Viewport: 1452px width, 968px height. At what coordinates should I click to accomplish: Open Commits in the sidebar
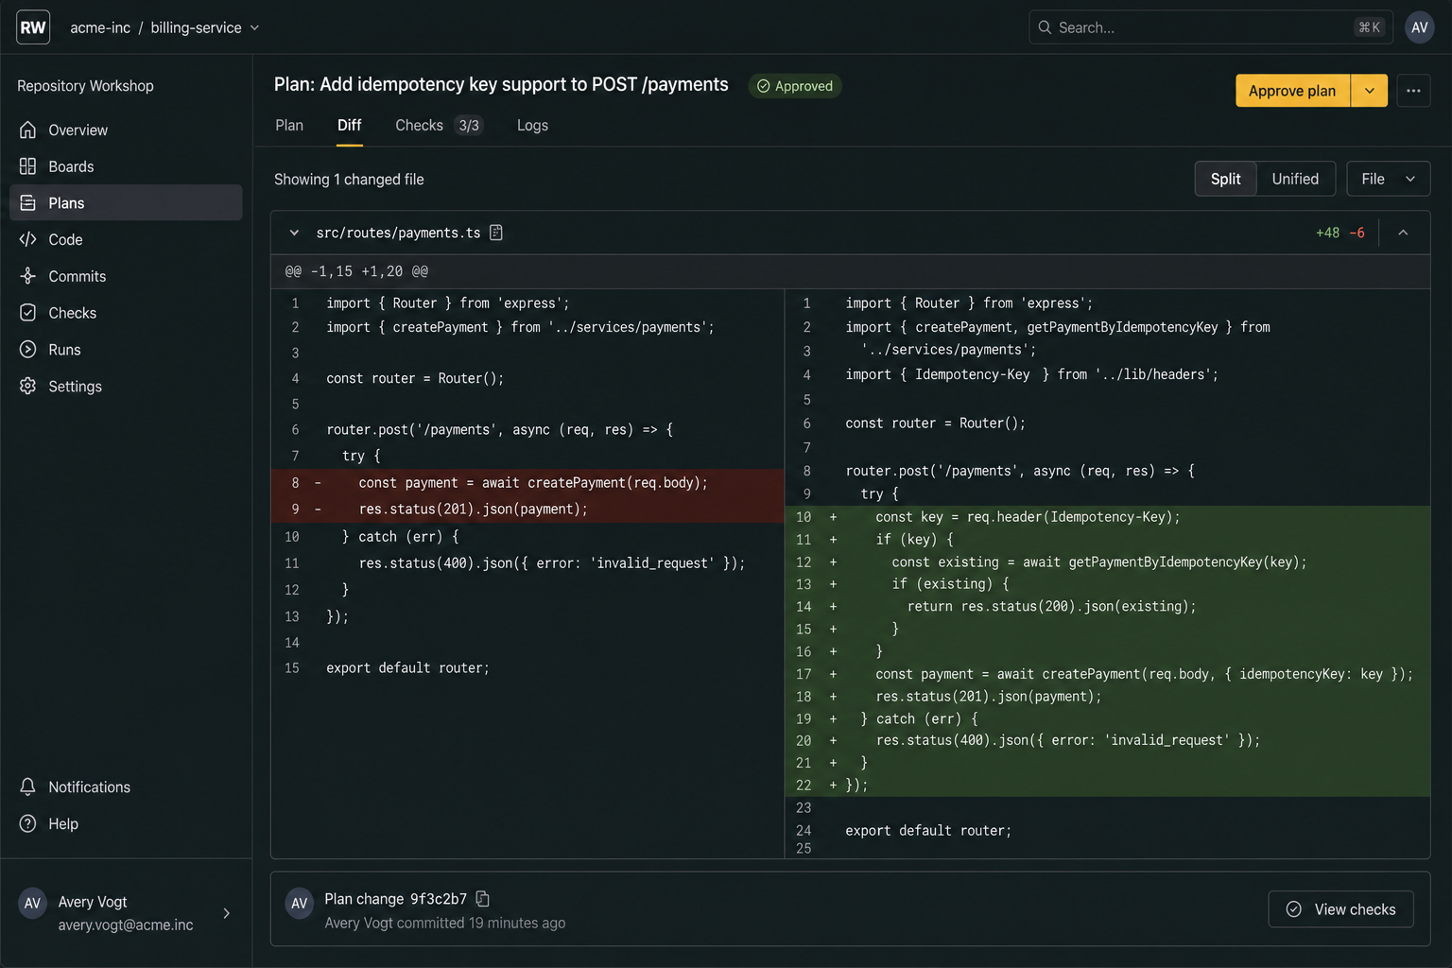point(126,276)
